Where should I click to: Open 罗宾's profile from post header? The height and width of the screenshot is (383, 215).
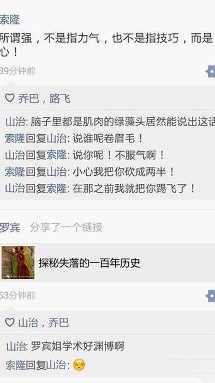pos(10,228)
